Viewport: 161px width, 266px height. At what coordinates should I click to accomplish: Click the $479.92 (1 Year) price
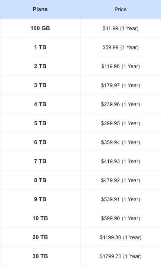point(121,180)
